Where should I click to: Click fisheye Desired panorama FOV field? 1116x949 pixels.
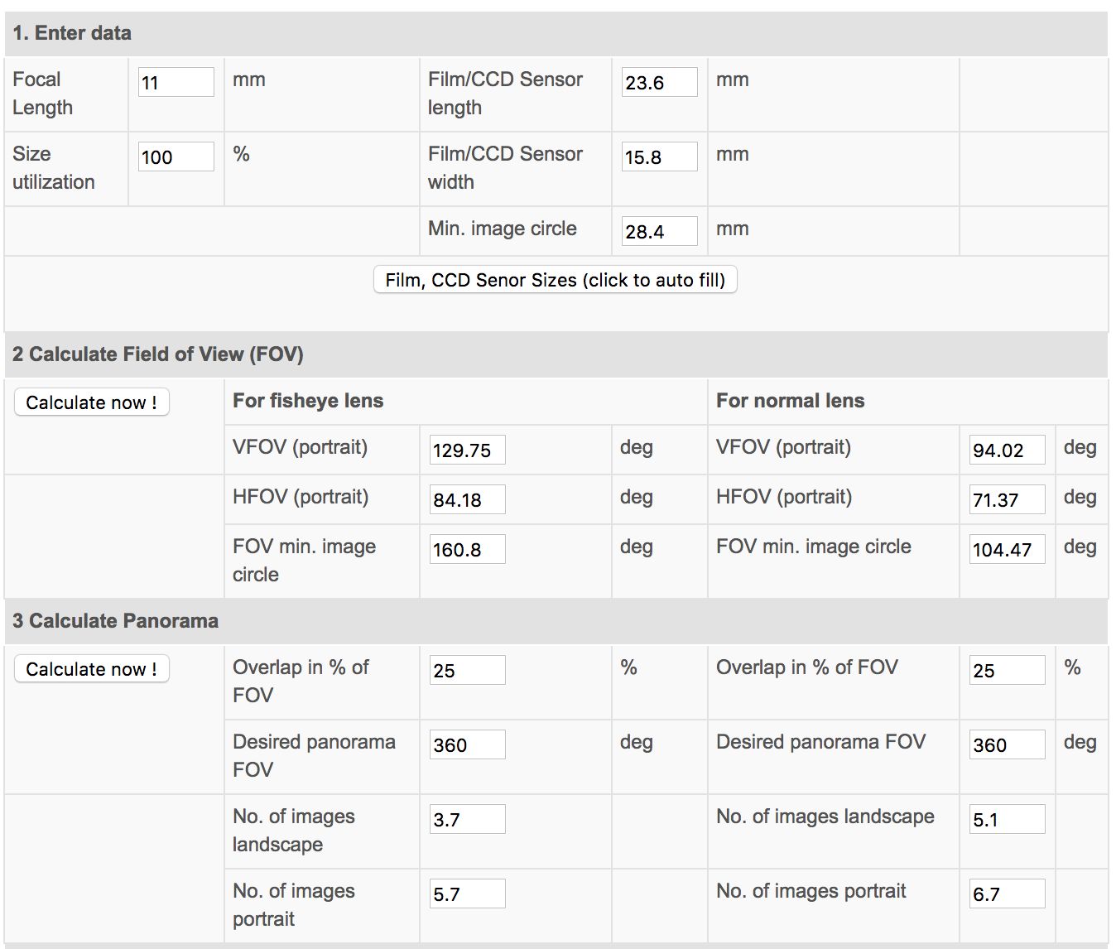click(468, 744)
